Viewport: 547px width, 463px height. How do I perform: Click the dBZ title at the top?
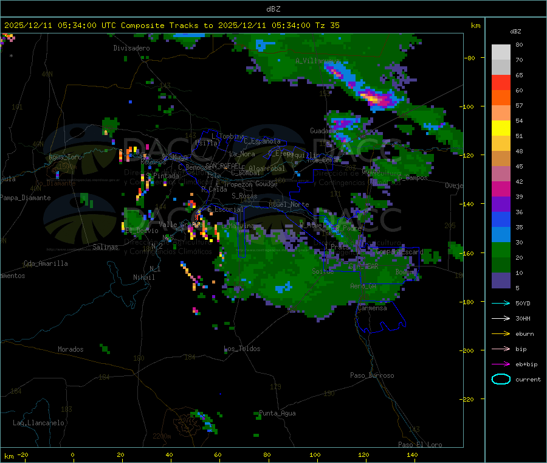pyautogui.click(x=273, y=9)
